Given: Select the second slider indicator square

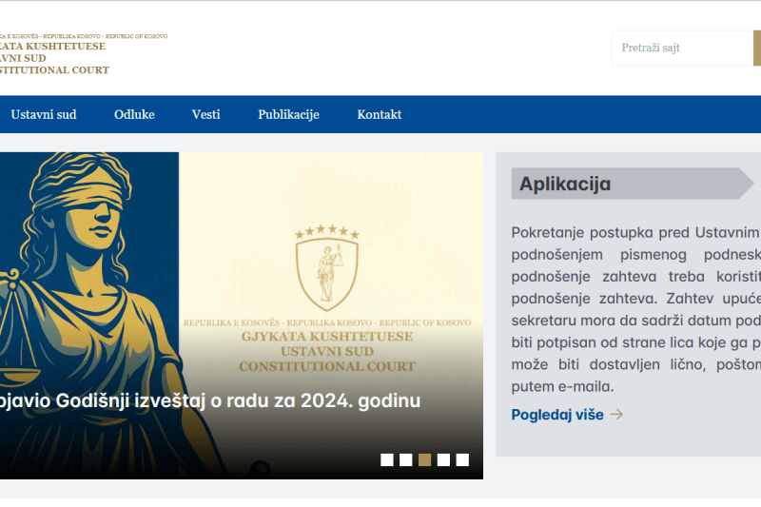Looking at the screenshot, I should 406,460.
